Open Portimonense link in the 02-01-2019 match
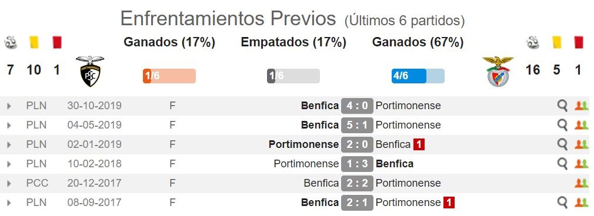Viewport: 594px width, 216px height. click(303, 144)
